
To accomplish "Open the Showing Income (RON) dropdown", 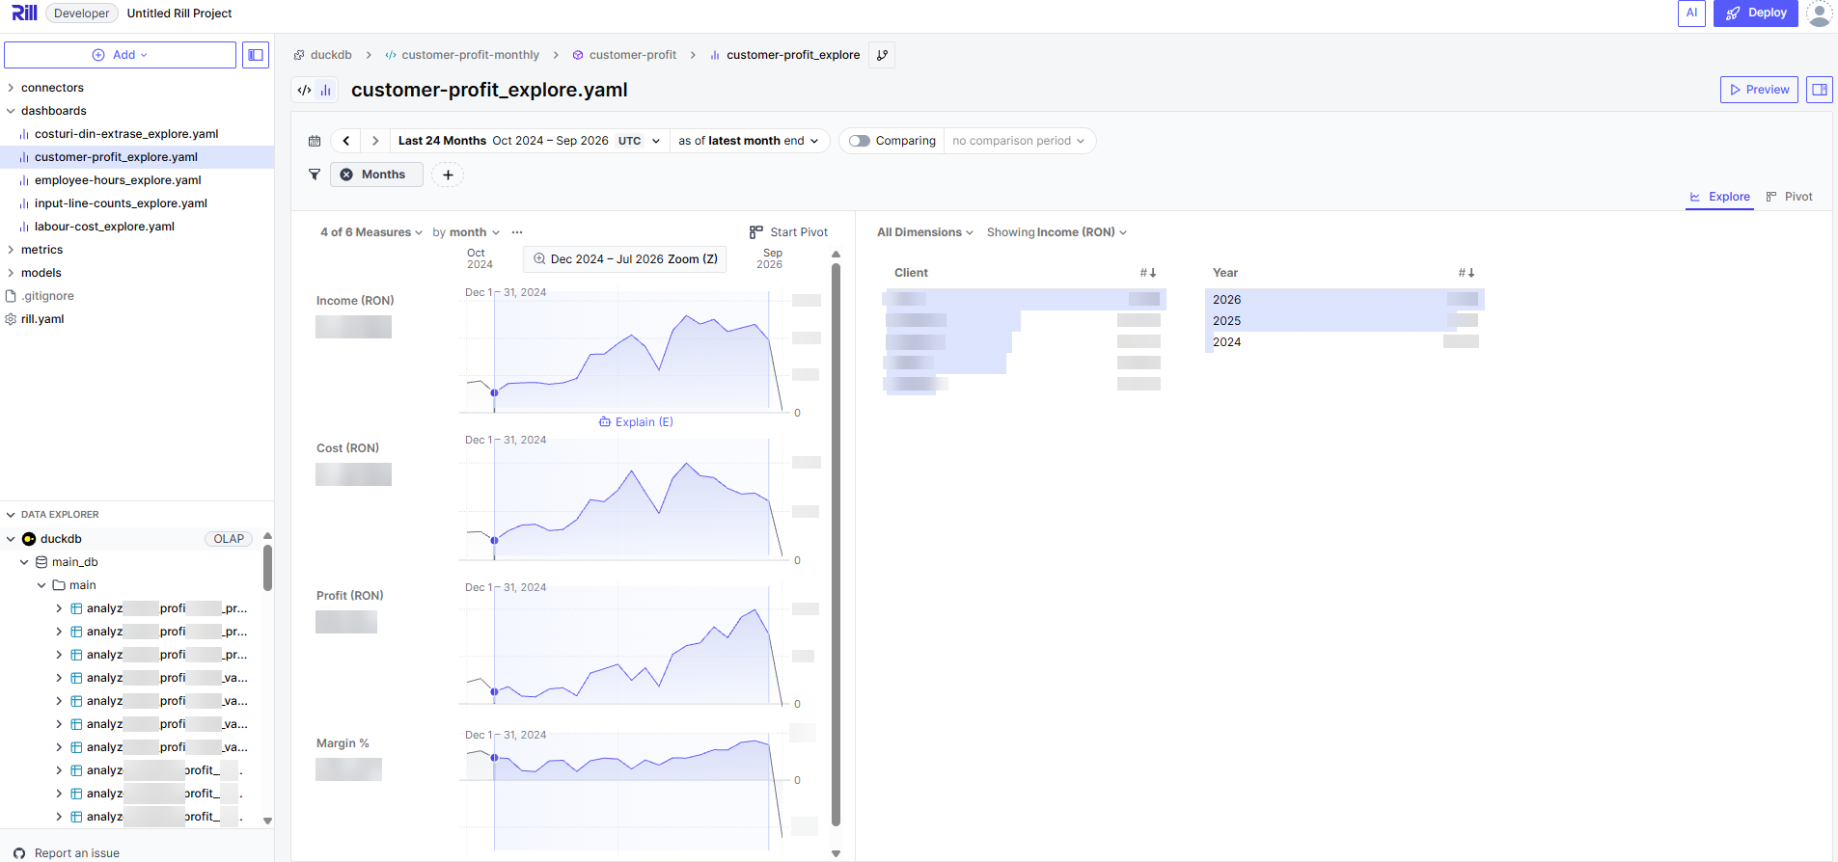I will point(1056,232).
